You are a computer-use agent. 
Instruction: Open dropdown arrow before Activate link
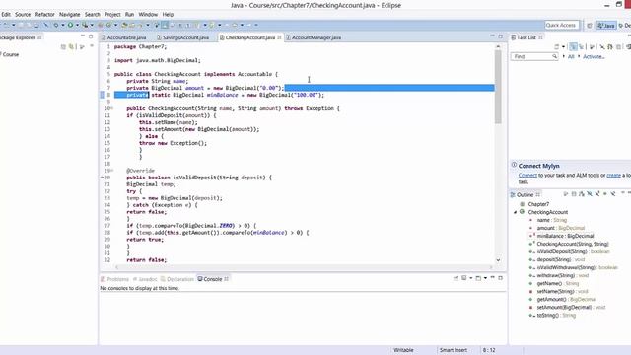[579, 57]
